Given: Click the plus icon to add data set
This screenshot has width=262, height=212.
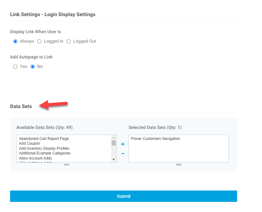Looking at the screenshot, I should click(x=123, y=144).
